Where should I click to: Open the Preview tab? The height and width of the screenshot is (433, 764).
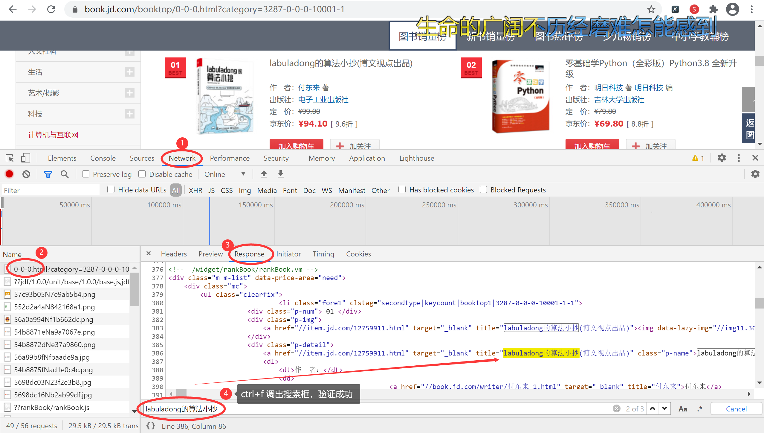[x=211, y=254]
